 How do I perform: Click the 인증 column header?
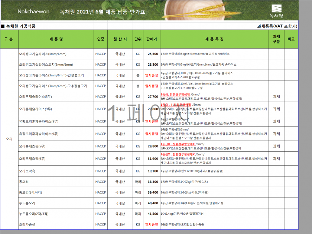101,39
